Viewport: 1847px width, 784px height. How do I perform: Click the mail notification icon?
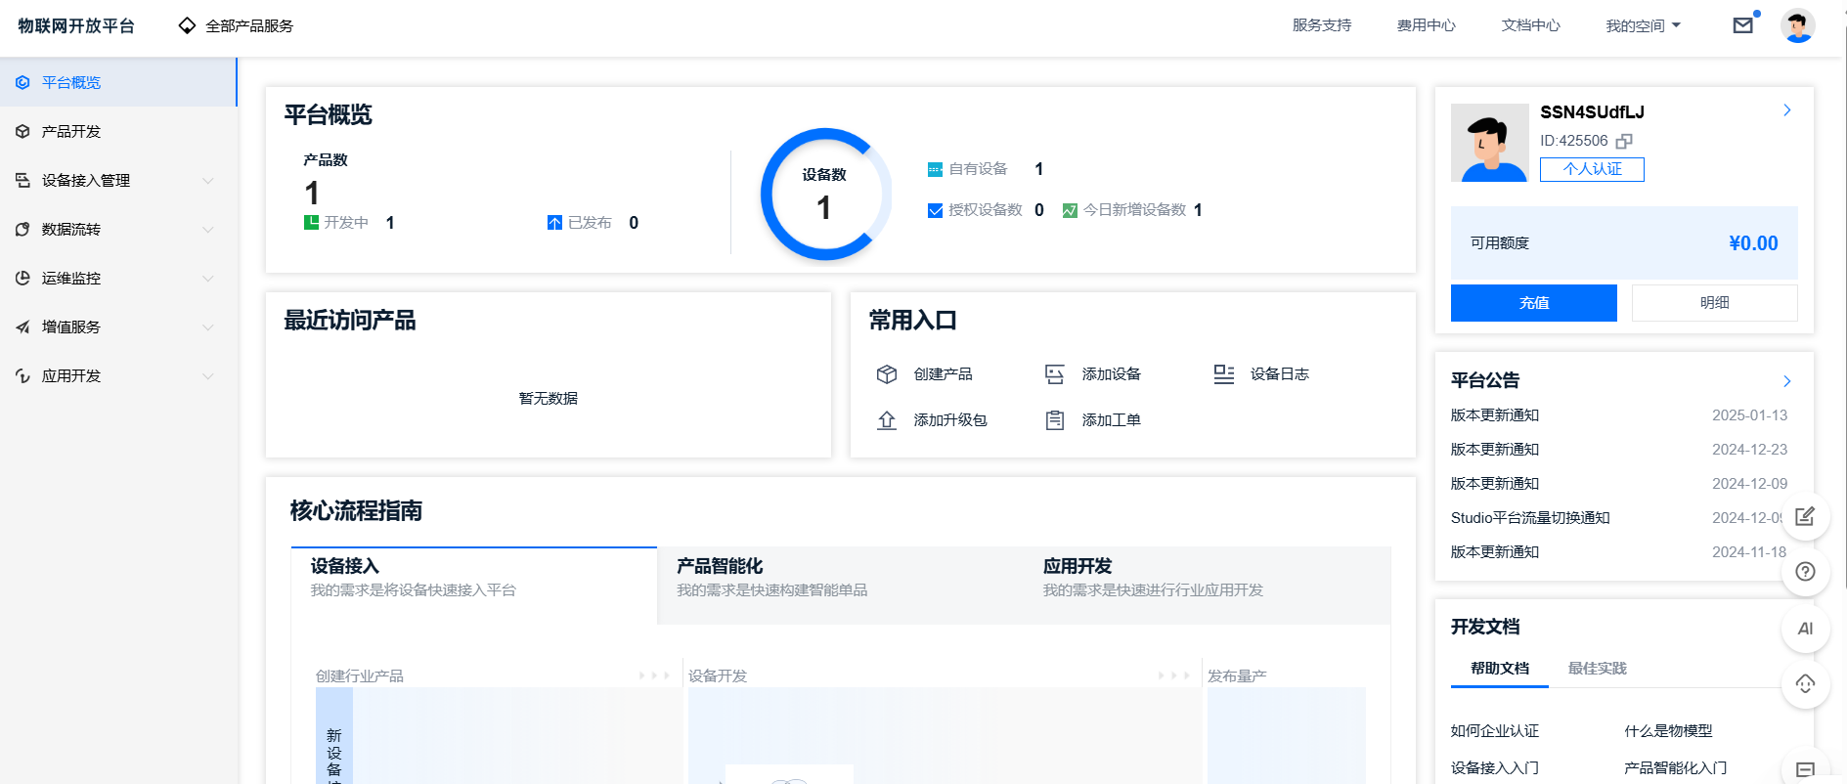pyautogui.click(x=1742, y=25)
